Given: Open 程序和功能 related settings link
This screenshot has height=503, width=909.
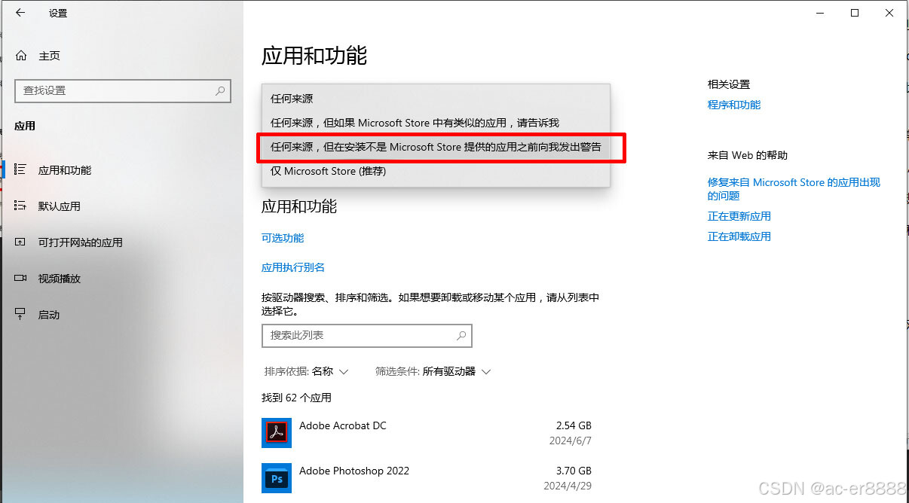Looking at the screenshot, I should [x=734, y=105].
